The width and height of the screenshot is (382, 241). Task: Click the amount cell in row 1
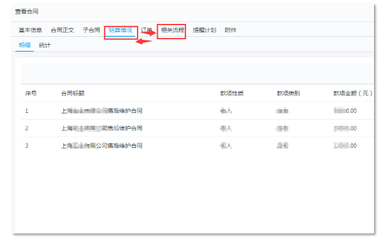345,111
